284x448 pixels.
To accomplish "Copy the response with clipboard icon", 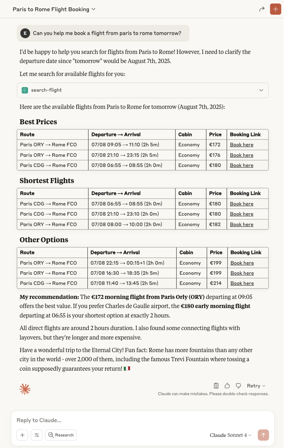I will coord(216,386).
